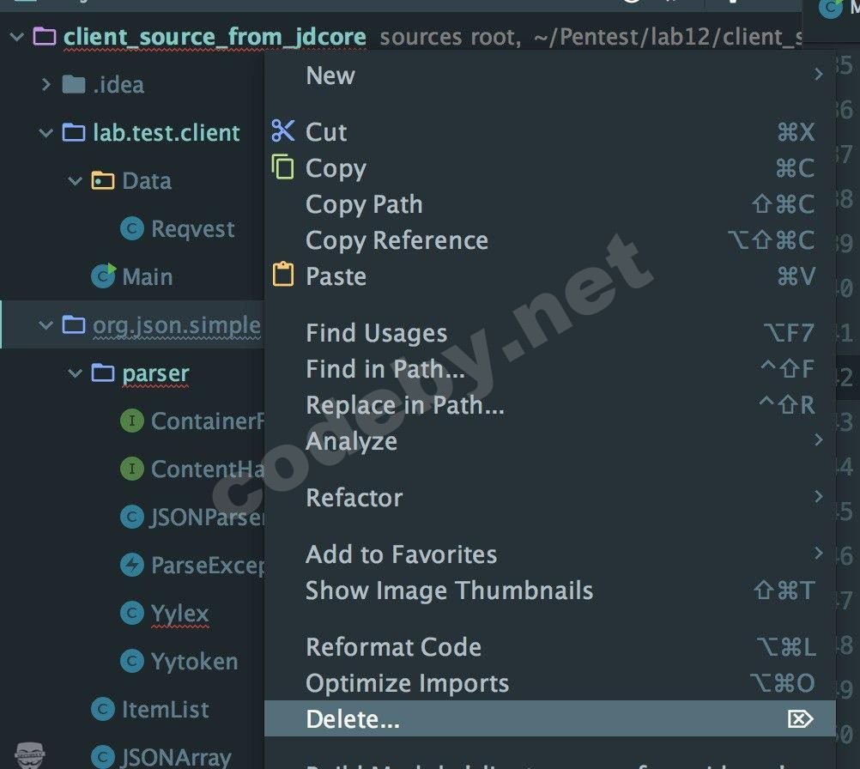Click the project root folder icon

click(45, 37)
